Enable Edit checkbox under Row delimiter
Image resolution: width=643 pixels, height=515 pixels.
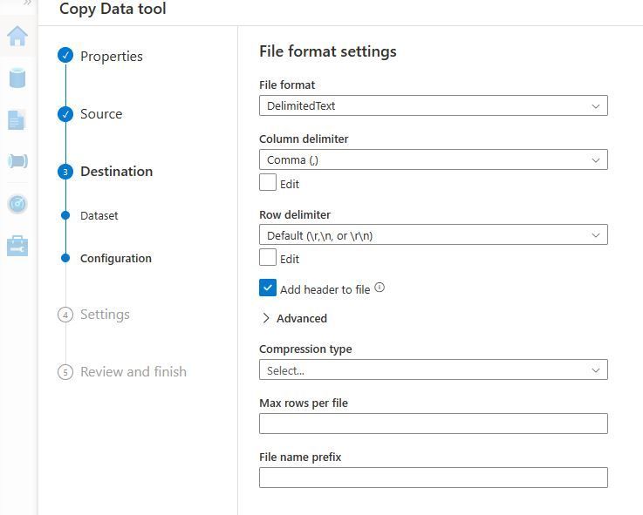click(x=268, y=258)
